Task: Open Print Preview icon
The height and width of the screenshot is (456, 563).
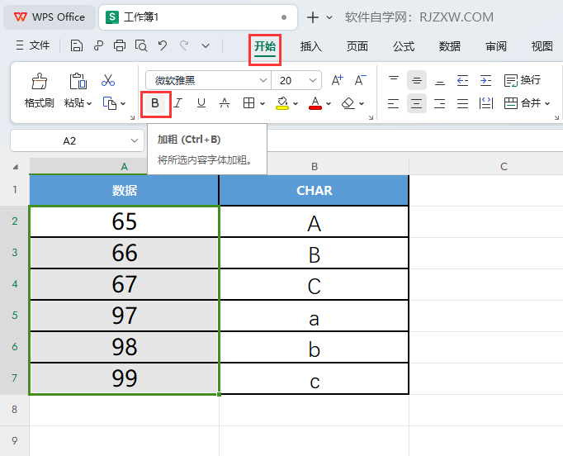Action: point(141,46)
